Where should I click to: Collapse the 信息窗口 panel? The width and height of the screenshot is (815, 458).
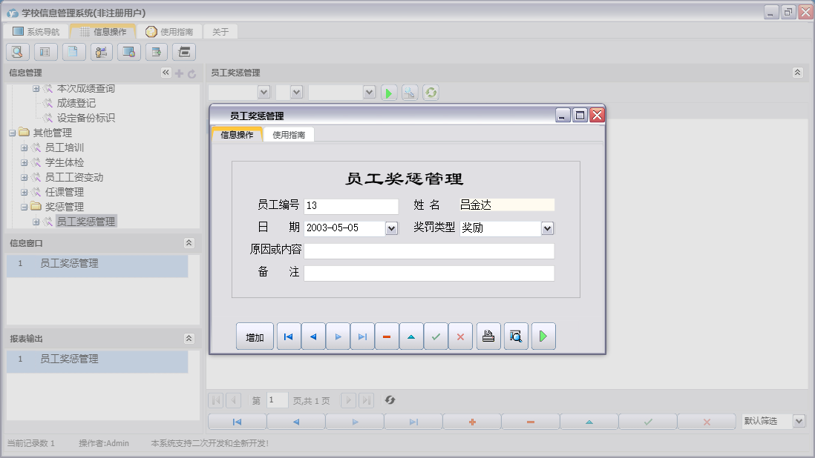pos(189,243)
